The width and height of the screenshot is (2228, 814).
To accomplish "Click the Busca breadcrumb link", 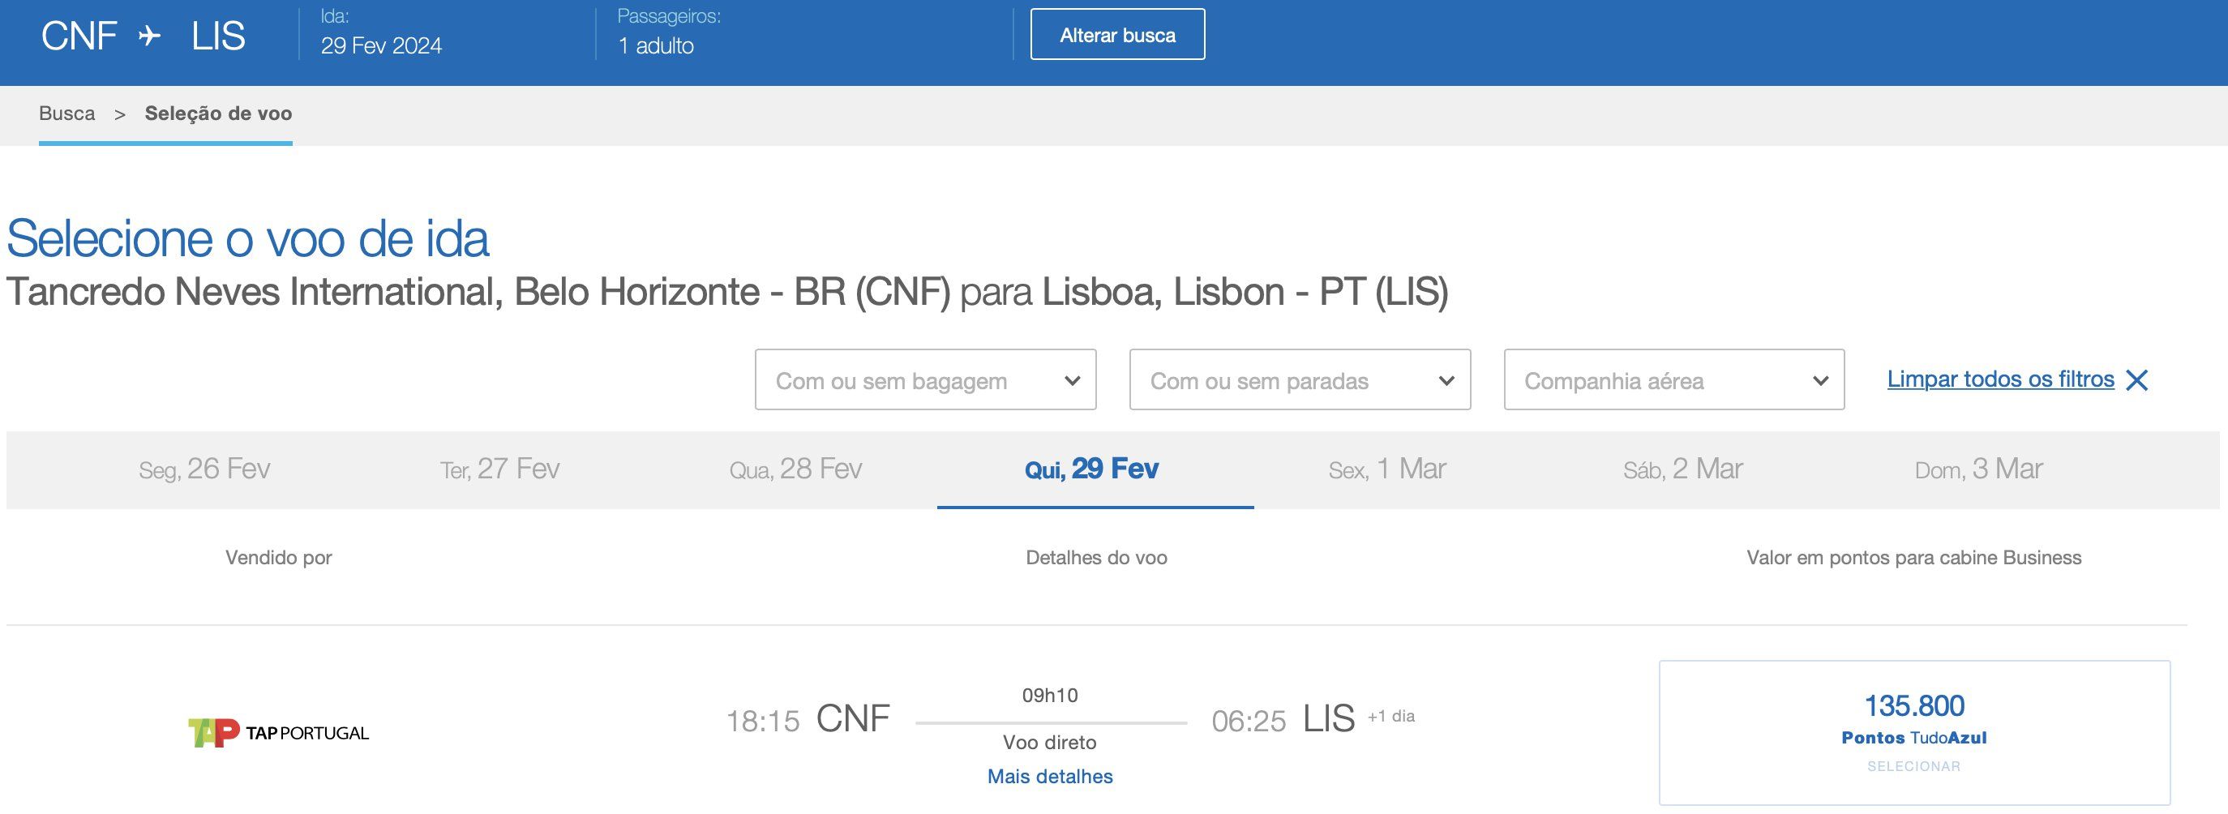I will (66, 114).
